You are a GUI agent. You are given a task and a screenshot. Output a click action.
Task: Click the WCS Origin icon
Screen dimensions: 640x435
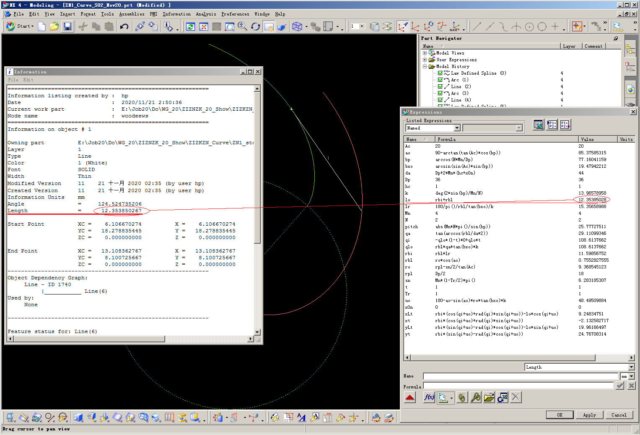click(x=415, y=26)
